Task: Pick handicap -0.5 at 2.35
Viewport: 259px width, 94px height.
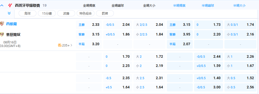Action: pyautogui.click(x=118, y=78)
